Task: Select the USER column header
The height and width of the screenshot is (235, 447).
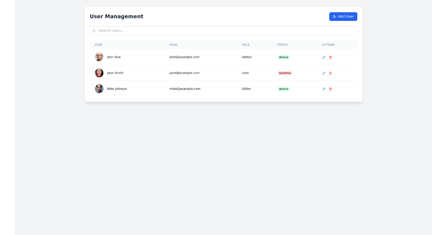Action: pyautogui.click(x=98, y=45)
